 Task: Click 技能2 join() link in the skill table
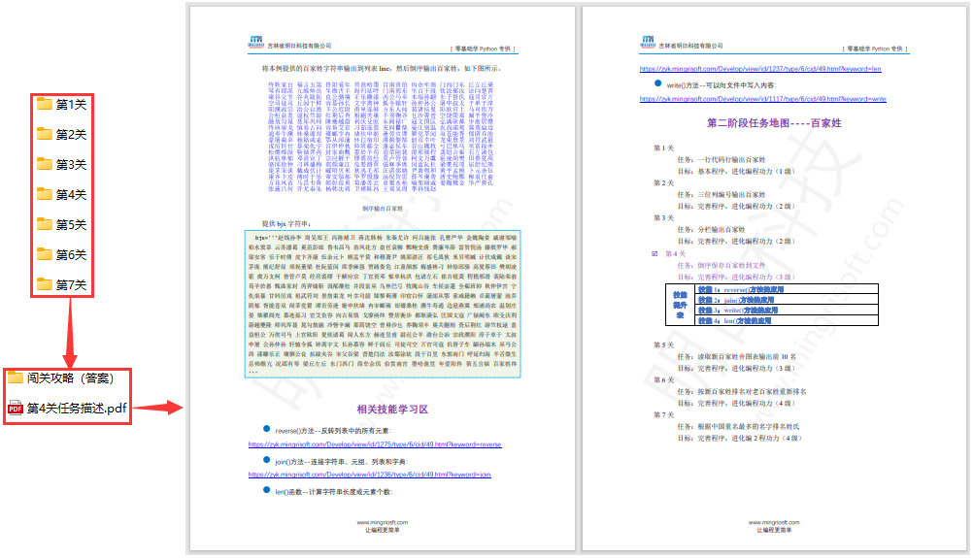735,300
